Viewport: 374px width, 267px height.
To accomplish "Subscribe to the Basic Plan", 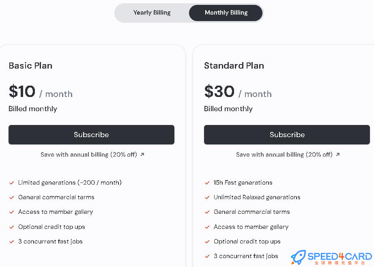I will (91, 135).
